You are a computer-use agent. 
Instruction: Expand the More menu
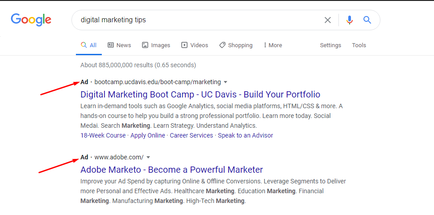click(x=273, y=45)
